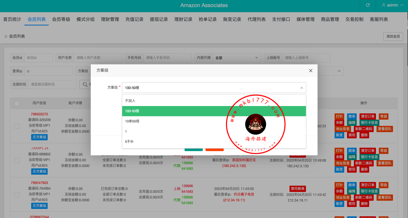This screenshot has height=218, width=408.
Task: Click username link 799503270
Action: coord(39,114)
